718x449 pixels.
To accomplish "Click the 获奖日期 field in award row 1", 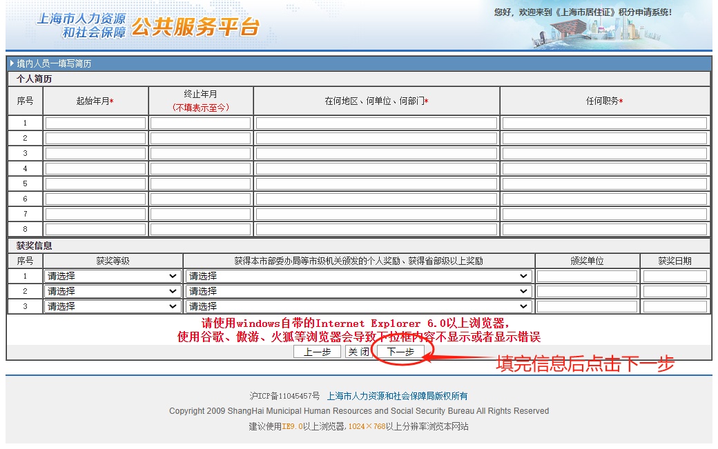I will click(675, 276).
